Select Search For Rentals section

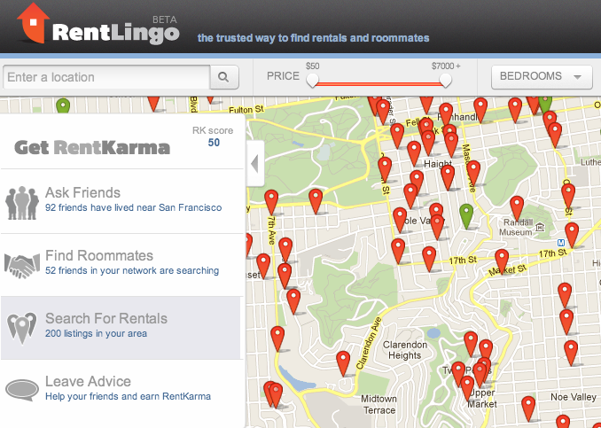coord(122,328)
